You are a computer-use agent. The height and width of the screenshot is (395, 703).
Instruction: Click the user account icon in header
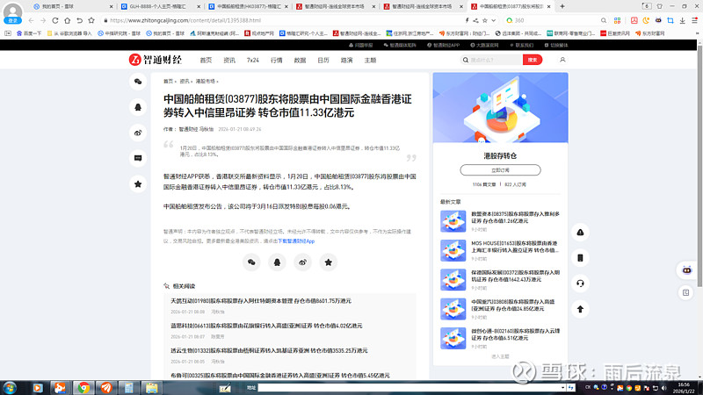(x=562, y=60)
